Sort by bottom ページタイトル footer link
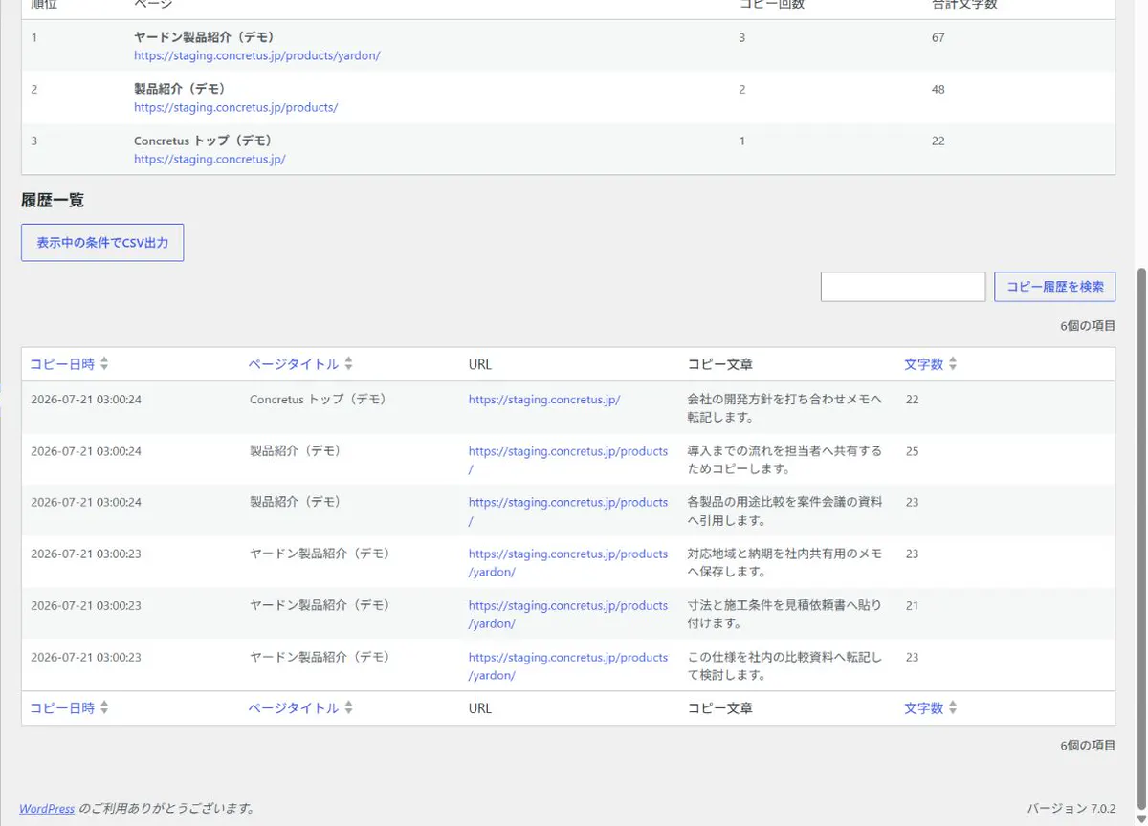Screen dimensions: 1148x826 [x=294, y=708]
